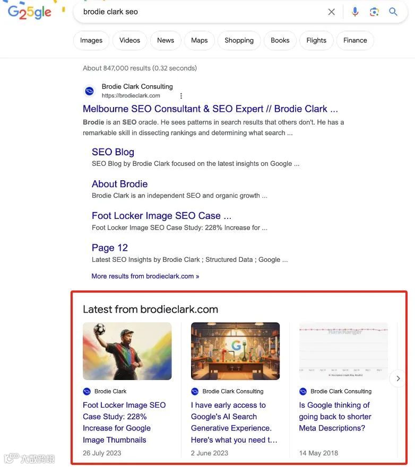Click the https://brodieclark.com URL text
Image resolution: width=415 pixels, height=467 pixels.
pyautogui.click(x=131, y=95)
